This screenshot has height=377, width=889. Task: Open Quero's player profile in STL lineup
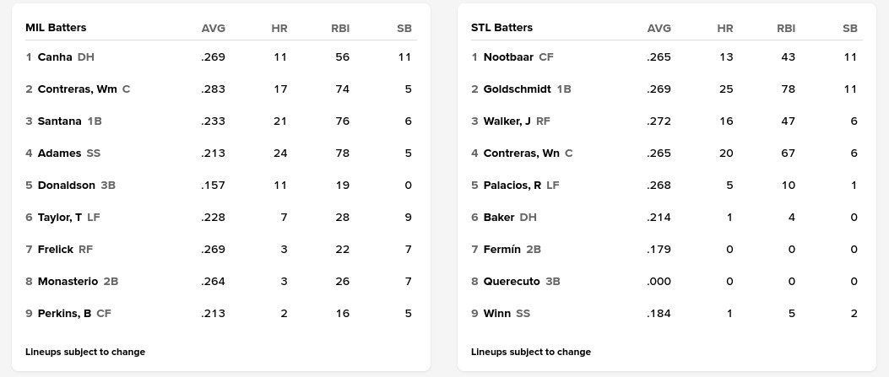pyautogui.click(x=512, y=282)
